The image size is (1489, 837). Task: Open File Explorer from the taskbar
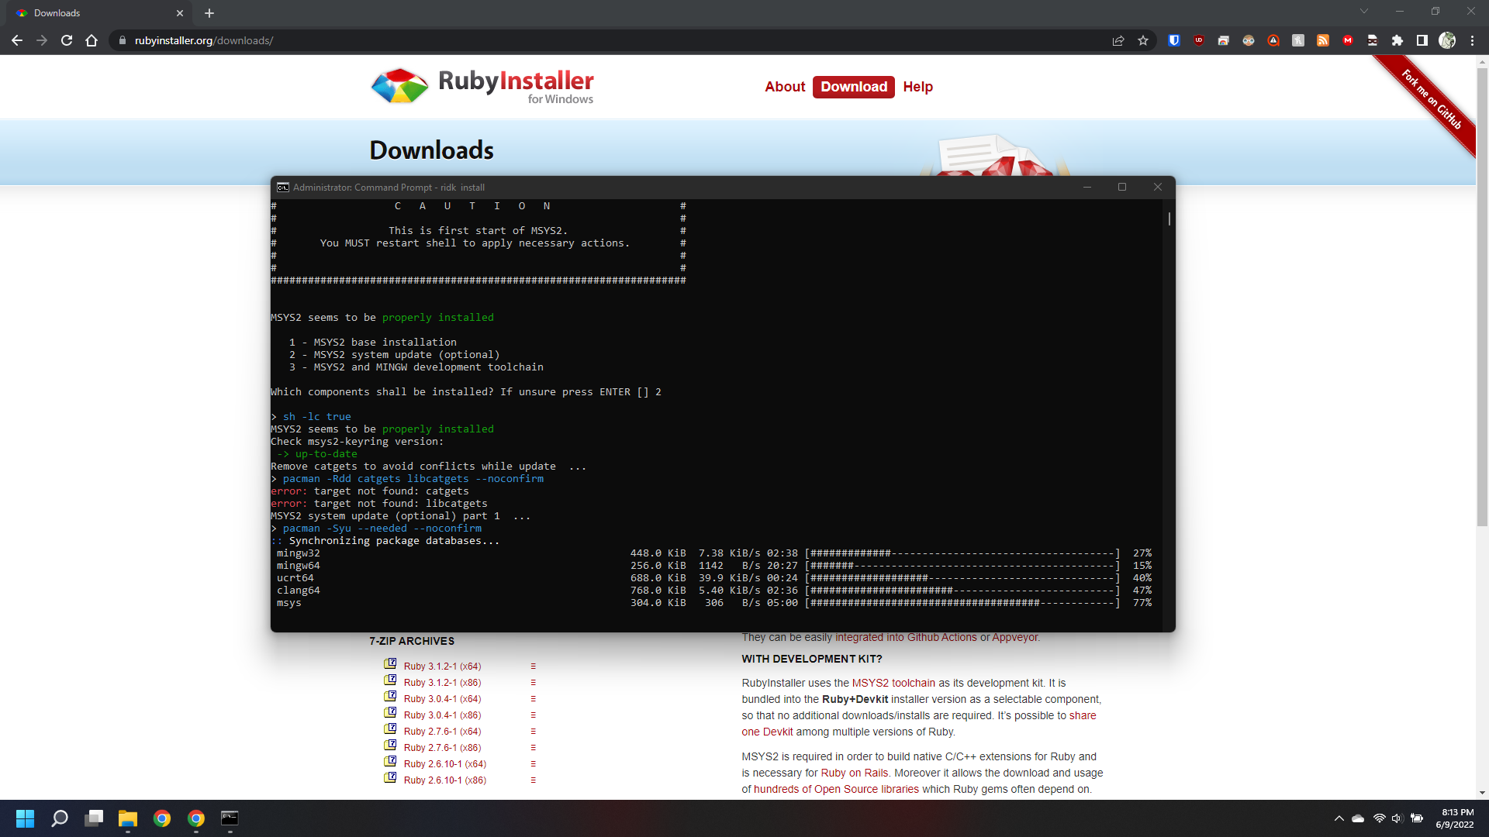(128, 818)
